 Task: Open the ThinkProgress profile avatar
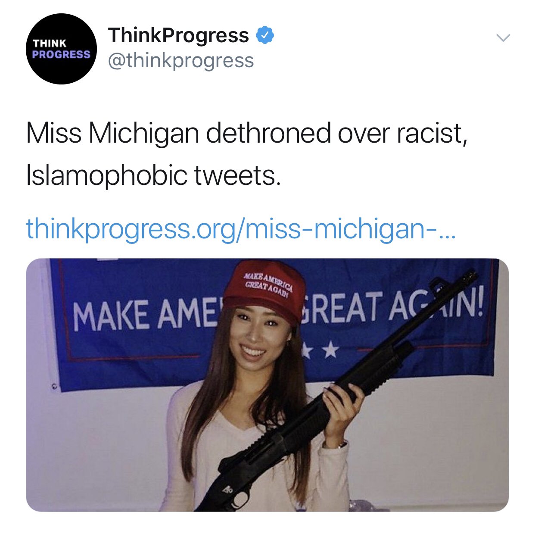pos(62,49)
